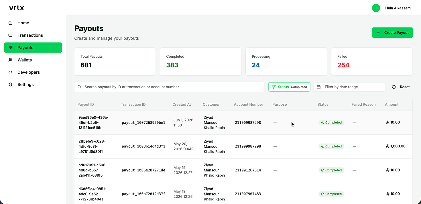
Task: Click the Payouts paper-plane icon in sidebar
Action: (10, 47)
